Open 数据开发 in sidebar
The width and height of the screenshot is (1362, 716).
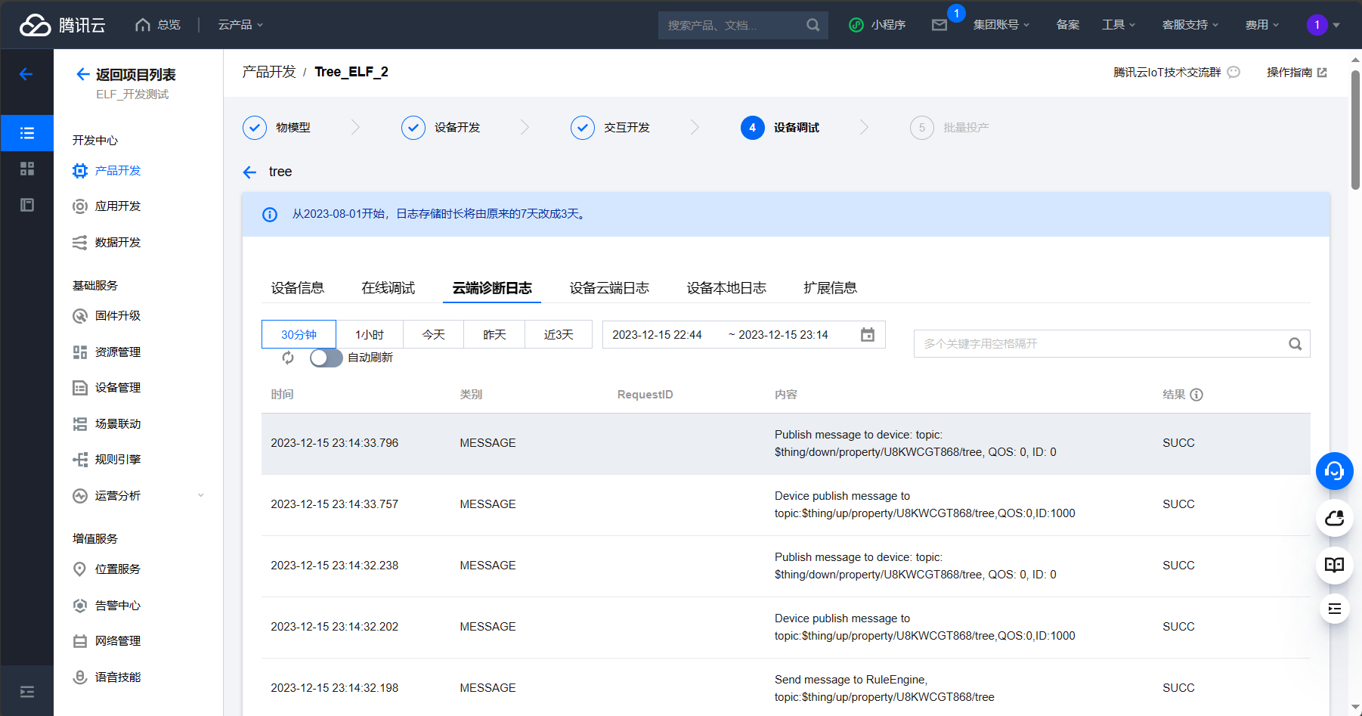107,243
